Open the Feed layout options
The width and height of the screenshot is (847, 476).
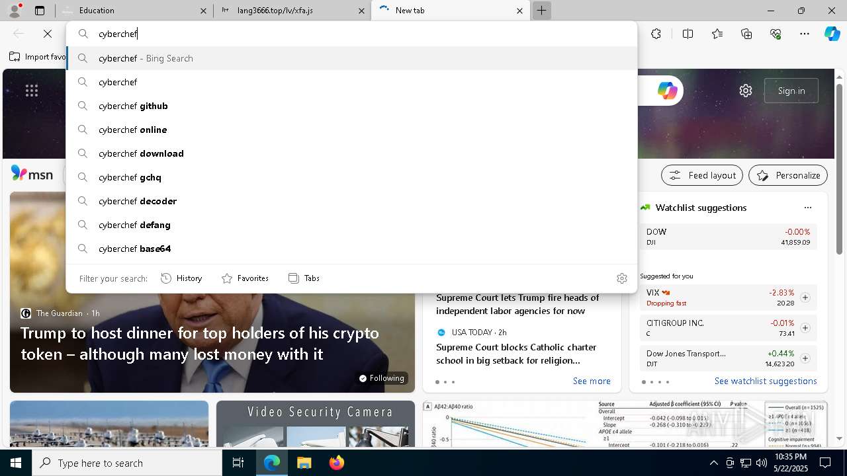tap(702, 175)
